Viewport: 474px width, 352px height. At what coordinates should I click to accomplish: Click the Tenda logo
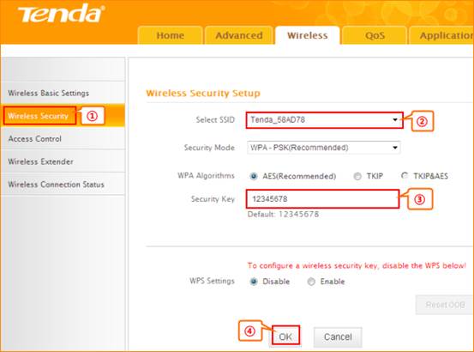pyautogui.click(x=62, y=14)
